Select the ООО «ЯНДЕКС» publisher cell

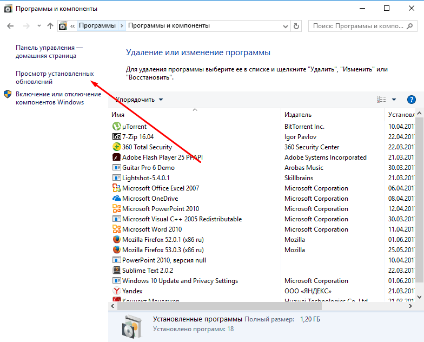(x=308, y=291)
